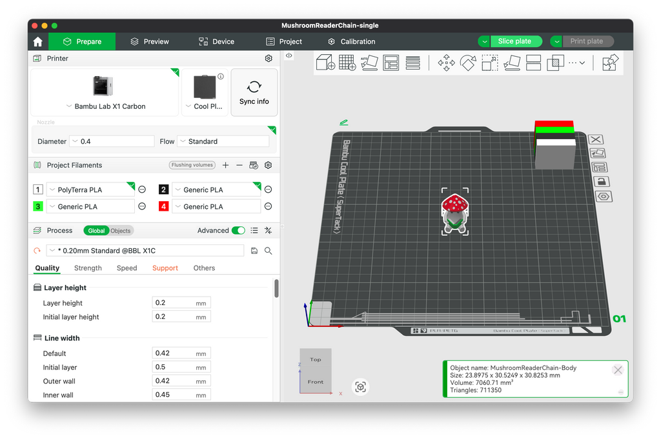
Task: Open the Others settings tab
Action: 204,268
